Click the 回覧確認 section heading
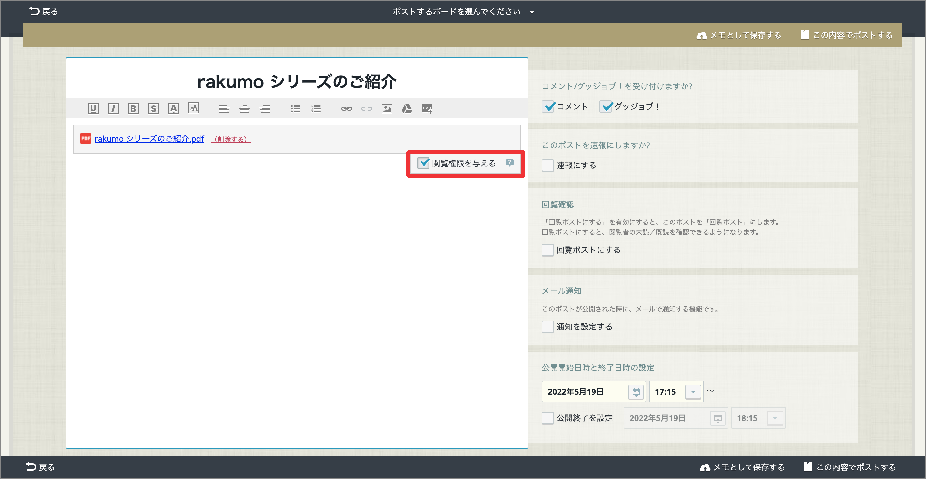 (x=558, y=204)
